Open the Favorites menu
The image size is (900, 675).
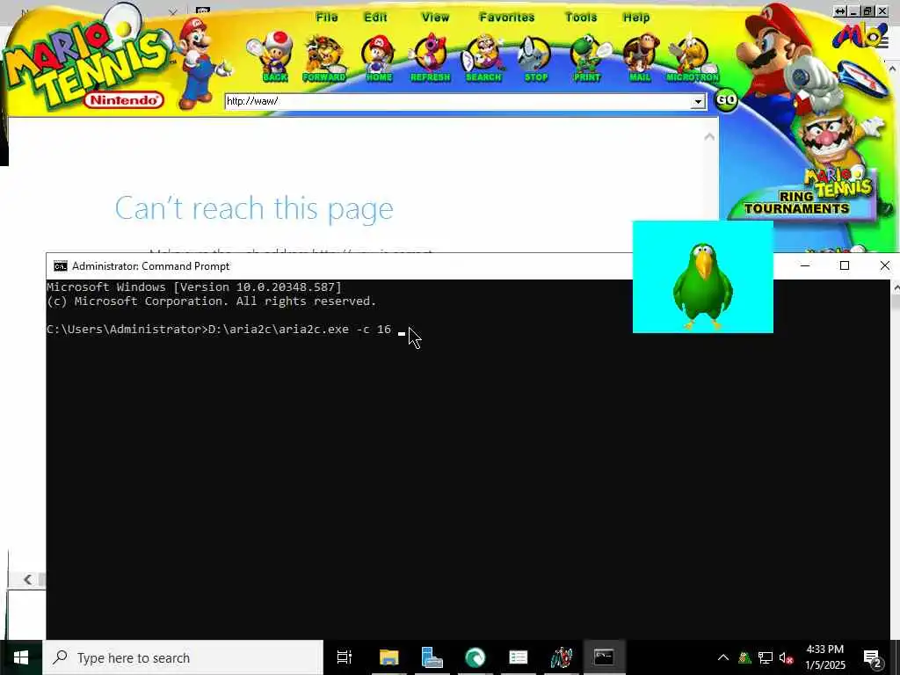pos(507,18)
